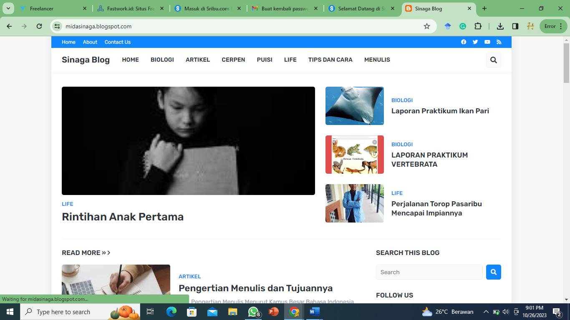
Task: Open the blog's Facebook page icon
Action: [464, 42]
